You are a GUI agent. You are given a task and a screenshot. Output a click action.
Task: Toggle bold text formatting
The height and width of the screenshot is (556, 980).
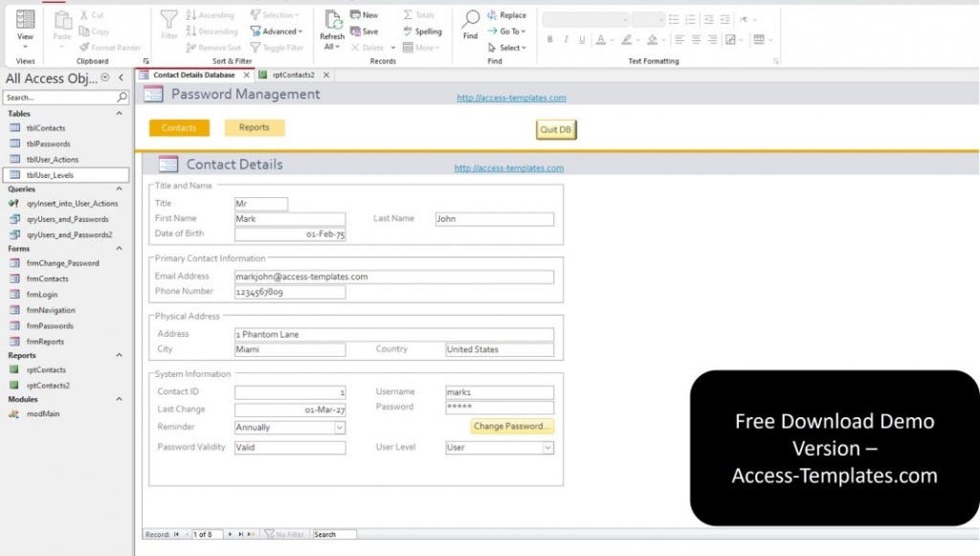click(550, 39)
